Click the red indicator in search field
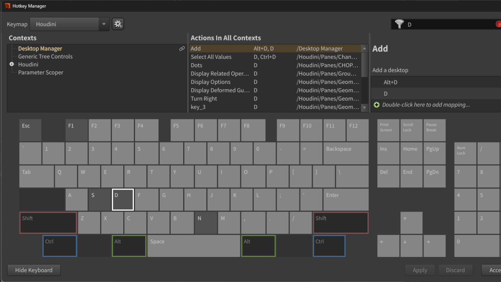 tap(498, 24)
